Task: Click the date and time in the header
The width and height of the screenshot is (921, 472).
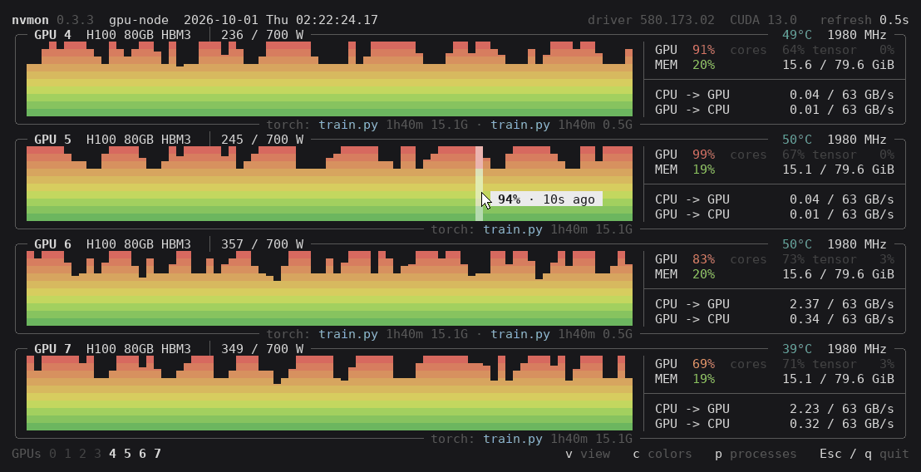Action: pyautogui.click(x=281, y=20)
